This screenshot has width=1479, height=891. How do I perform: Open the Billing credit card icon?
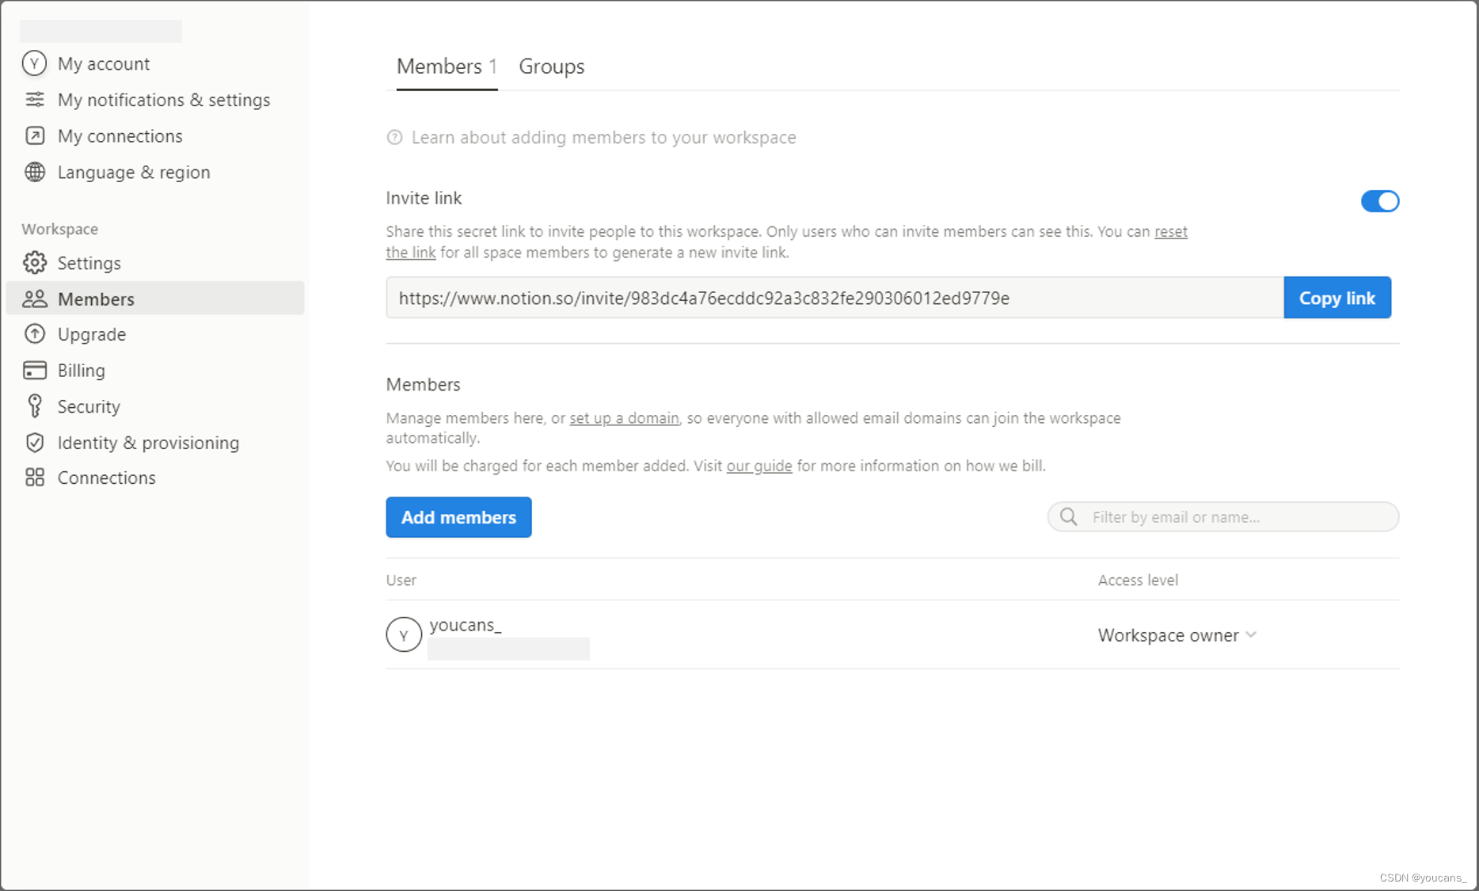[x=34, y=371]
